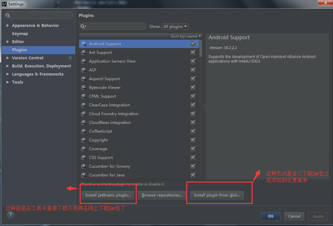This screenshot has width=333, height=226.
Task: Click the Ant Support plugin icon
Action: tap(84, 53)
